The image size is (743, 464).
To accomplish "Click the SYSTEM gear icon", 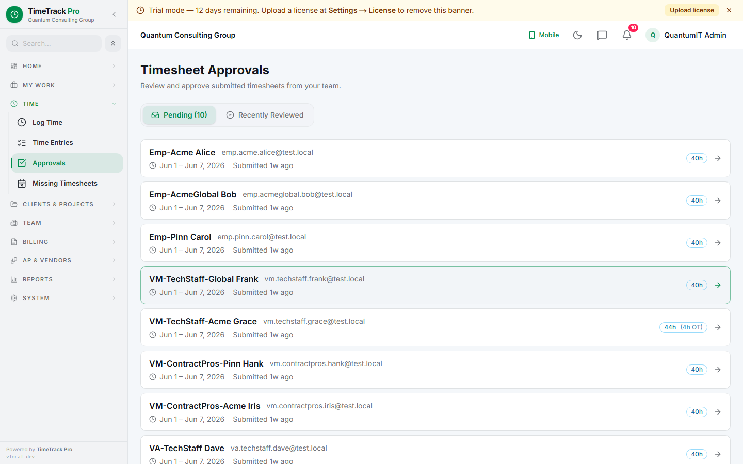I will (14, 298).
